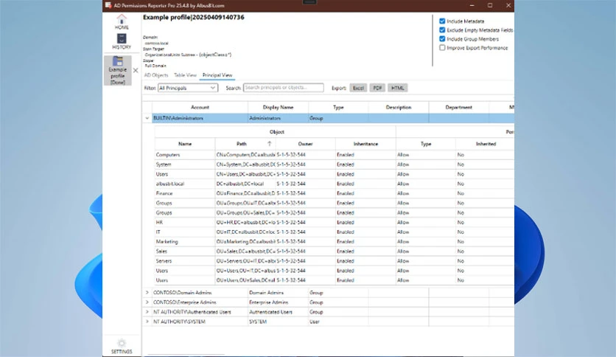Viewport: 616px width, 357px height.
Task: Sort by the Display Name column header
Action: click(x=278, y=107)
